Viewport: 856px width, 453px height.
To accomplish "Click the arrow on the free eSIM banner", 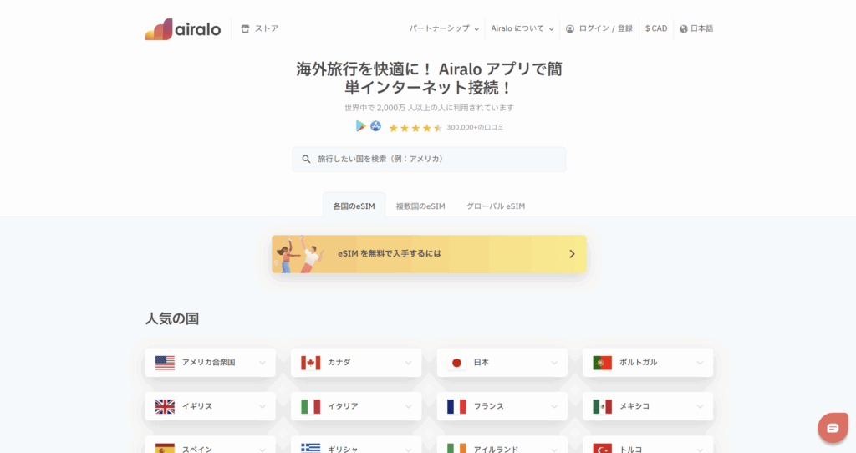I will [x=572, y=254].
